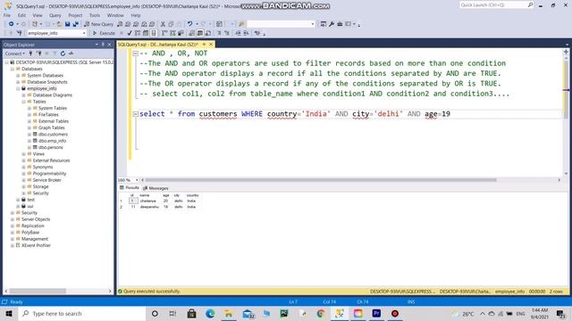Open the Help menu
The width and height of the screenshot is (572, 321).
click(136, 15)
